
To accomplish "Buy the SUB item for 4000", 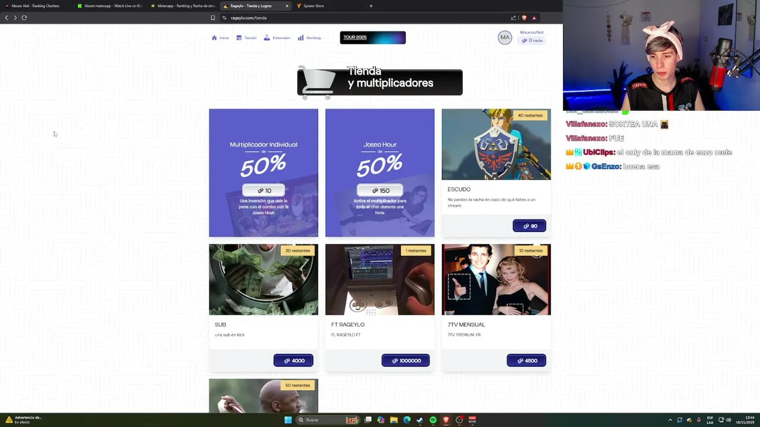I will pyautogui.click(x=293, y=361).
